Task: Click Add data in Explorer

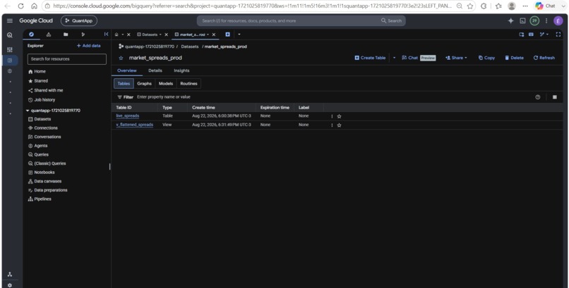Action: pos(88,46)
